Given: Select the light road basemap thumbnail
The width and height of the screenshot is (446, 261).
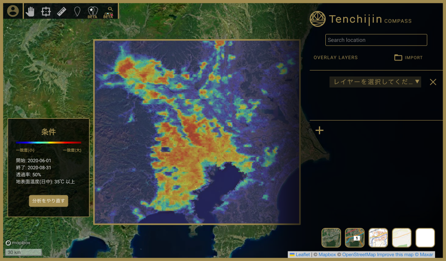Looking at the screenshot, I should click(x=402, y=238).
